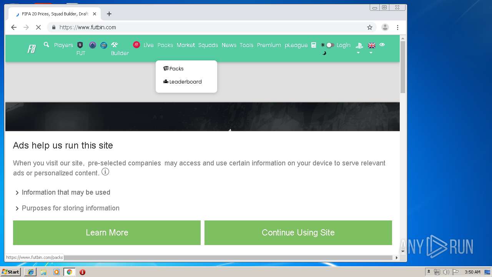Show hidden tray icons arrow

click(x=429, y=272)
